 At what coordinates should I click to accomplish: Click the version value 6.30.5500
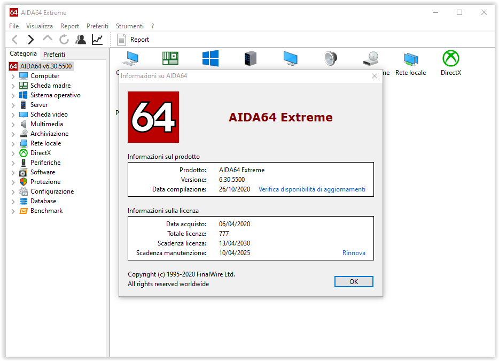(232, 180)
